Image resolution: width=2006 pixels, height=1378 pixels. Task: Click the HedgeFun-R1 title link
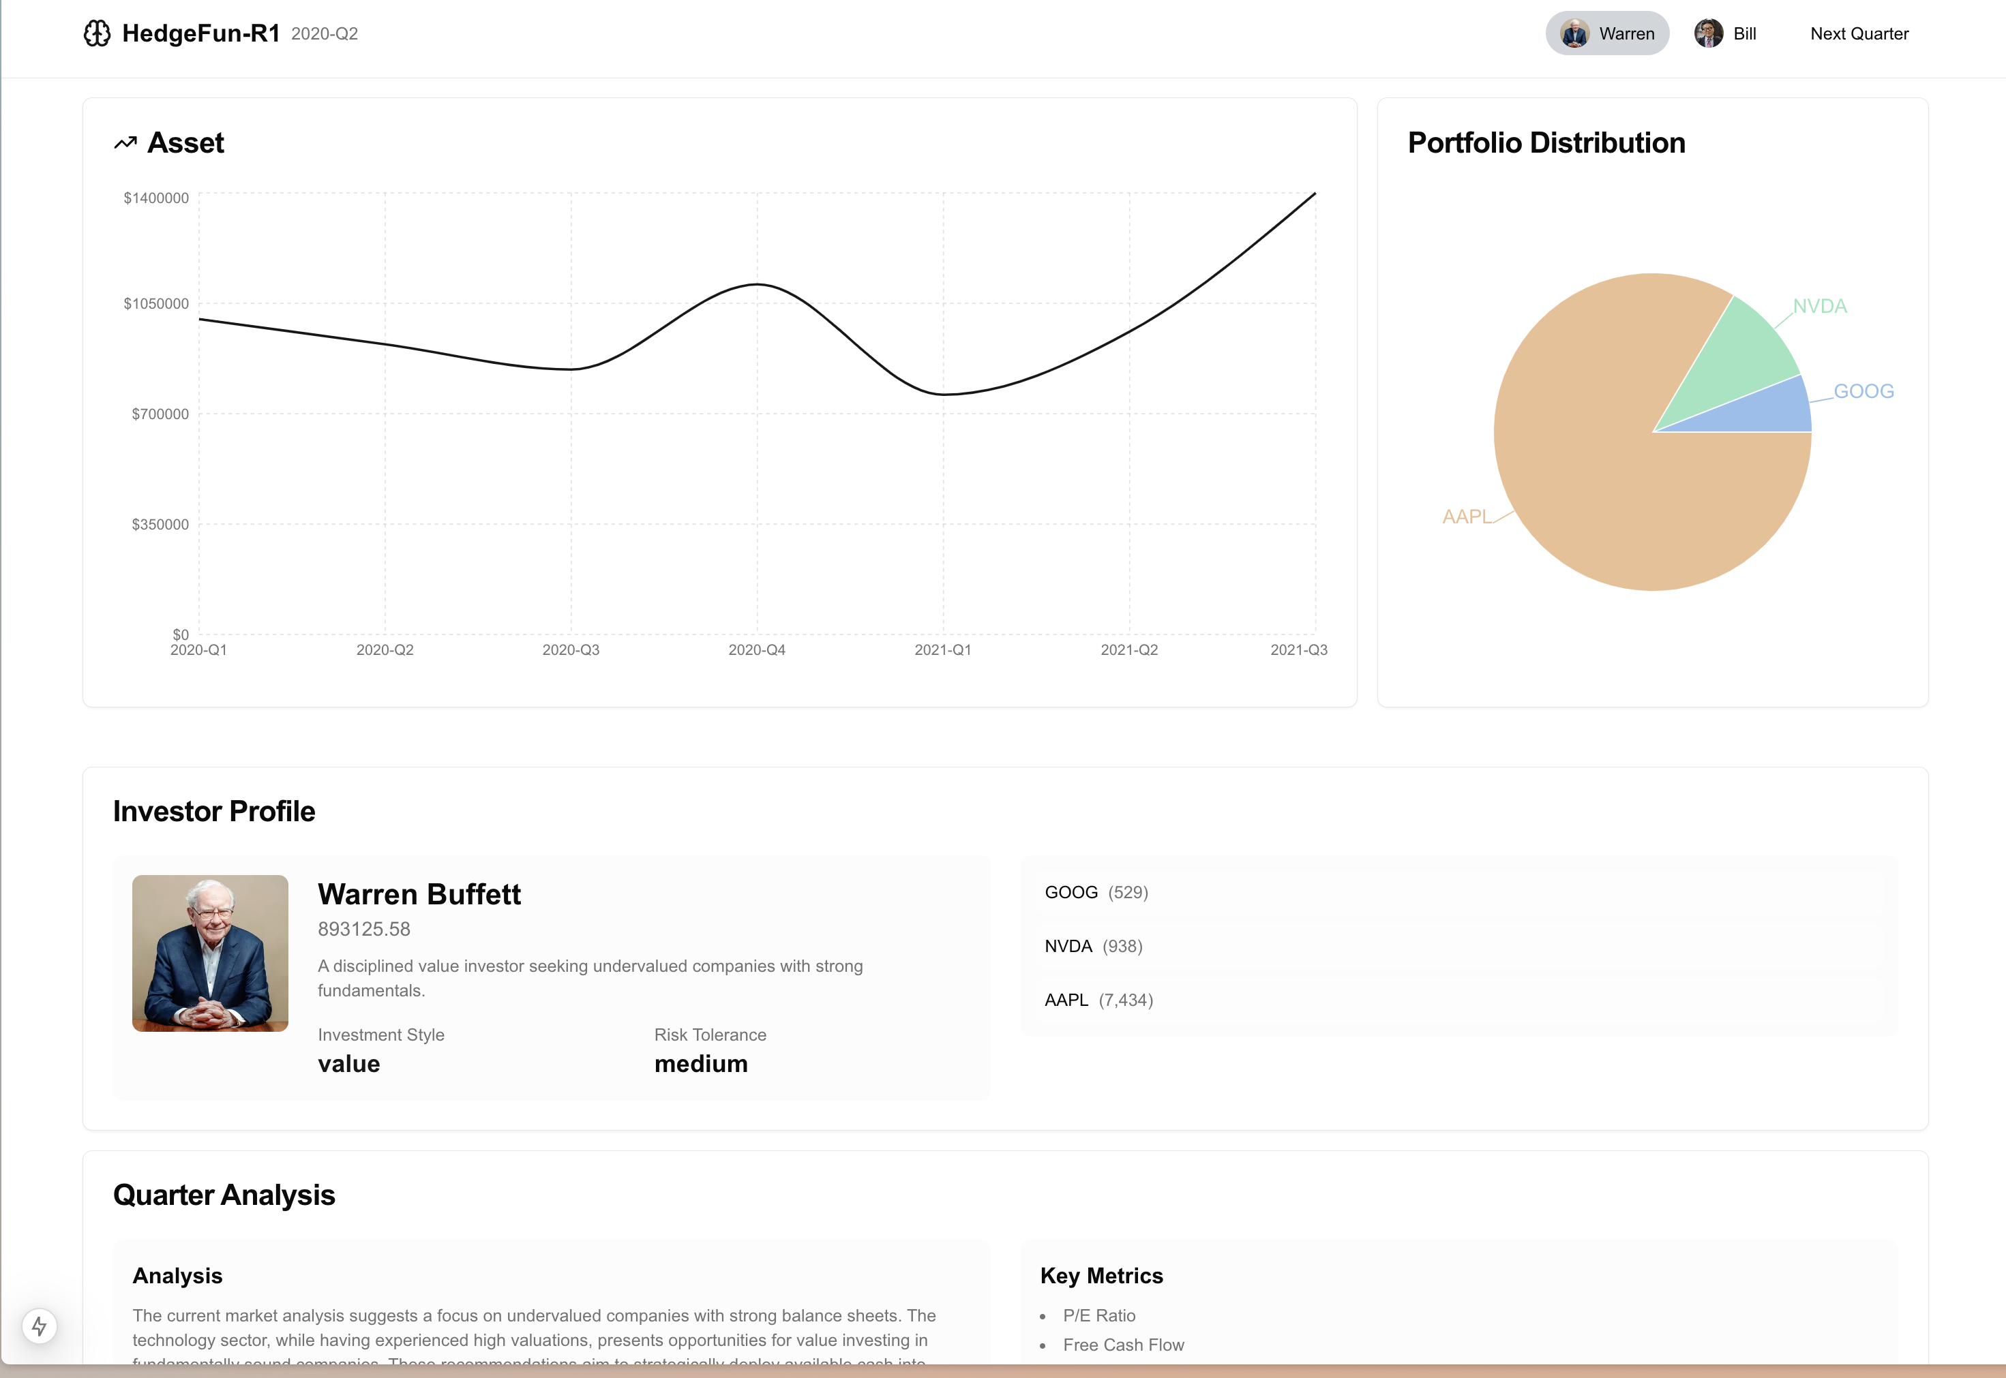[200, 33]
